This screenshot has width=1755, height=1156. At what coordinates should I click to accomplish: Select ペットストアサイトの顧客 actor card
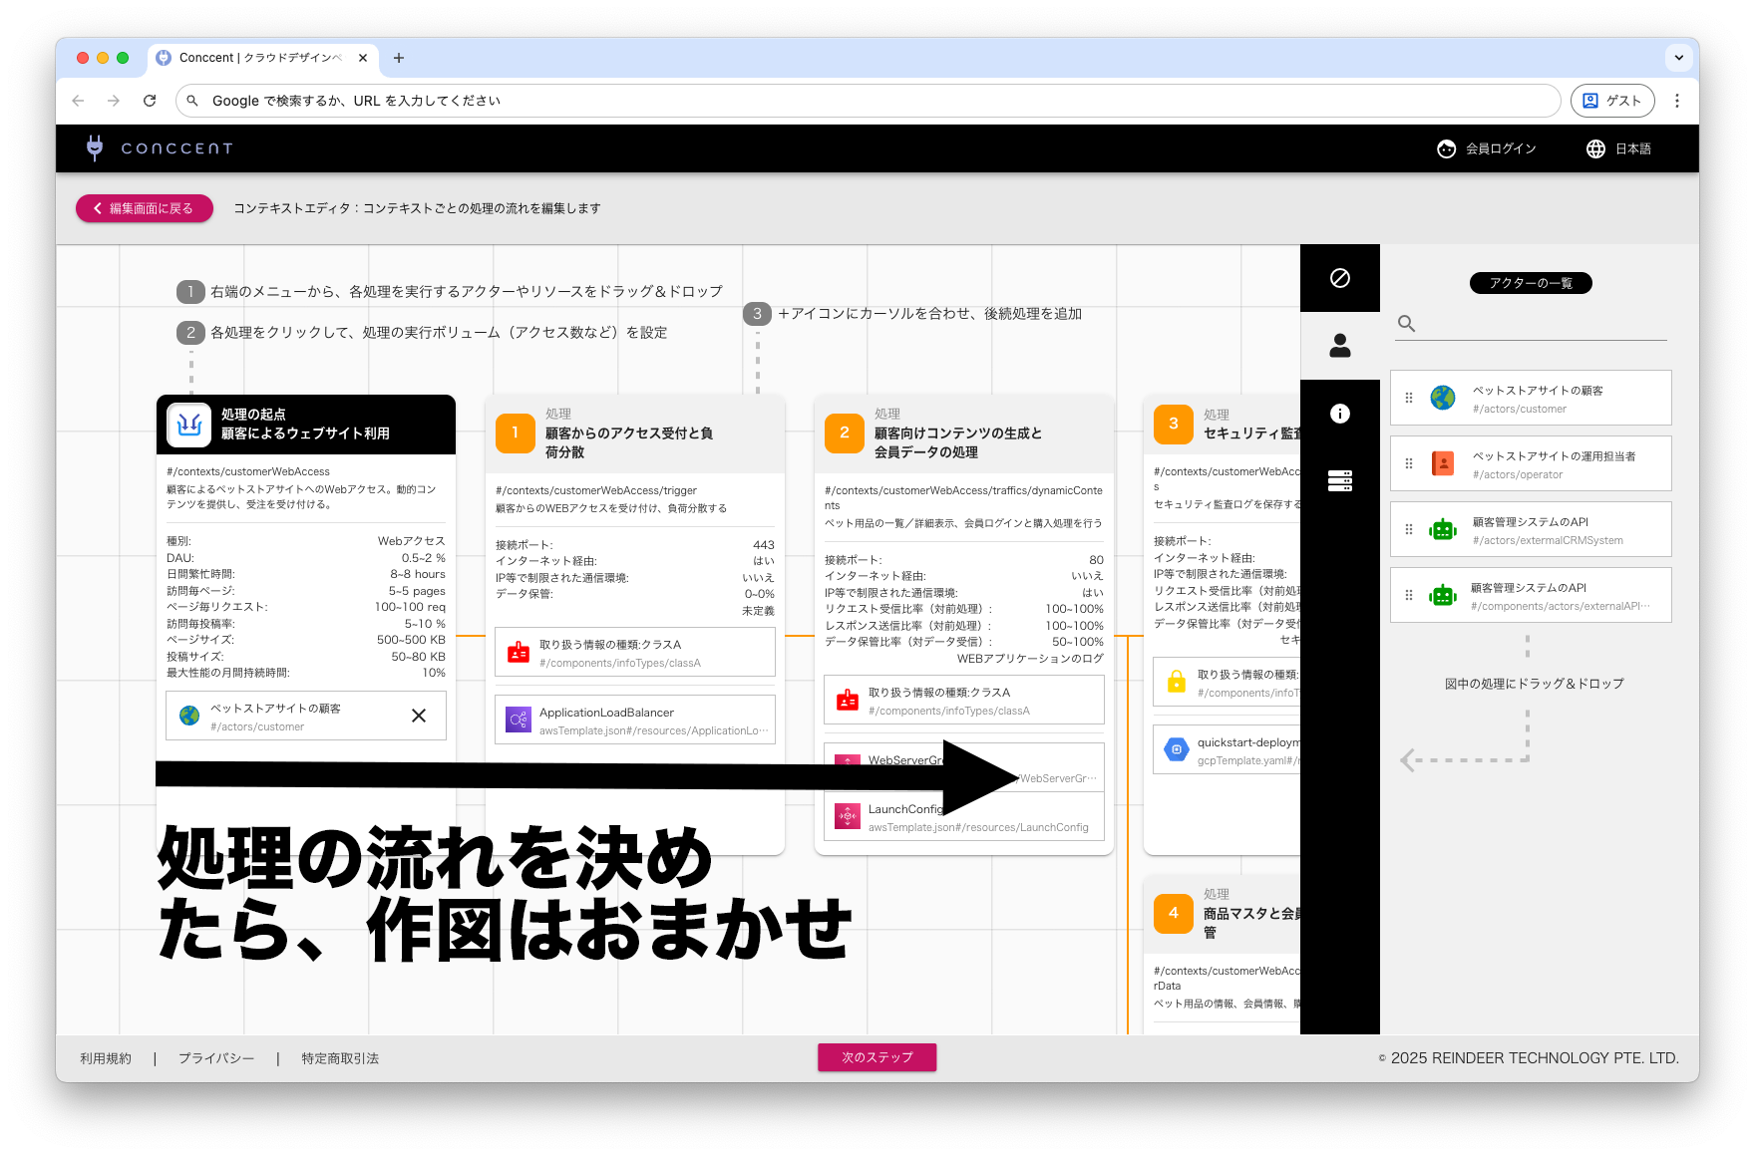pyautogui.click(x=1531, y=399)
